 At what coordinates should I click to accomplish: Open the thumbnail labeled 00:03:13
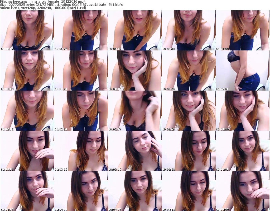pos(27,151)
